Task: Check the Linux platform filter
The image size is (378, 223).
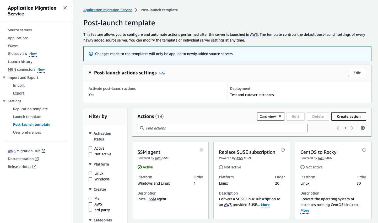Action: 90,173
